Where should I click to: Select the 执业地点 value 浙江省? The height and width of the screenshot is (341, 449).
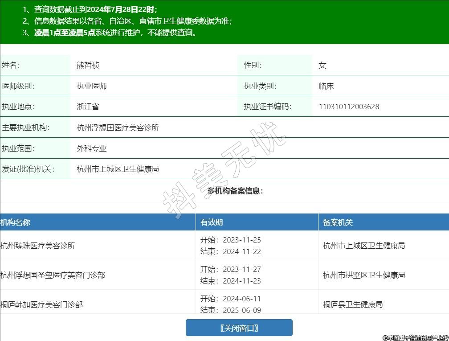click(88, 107)
